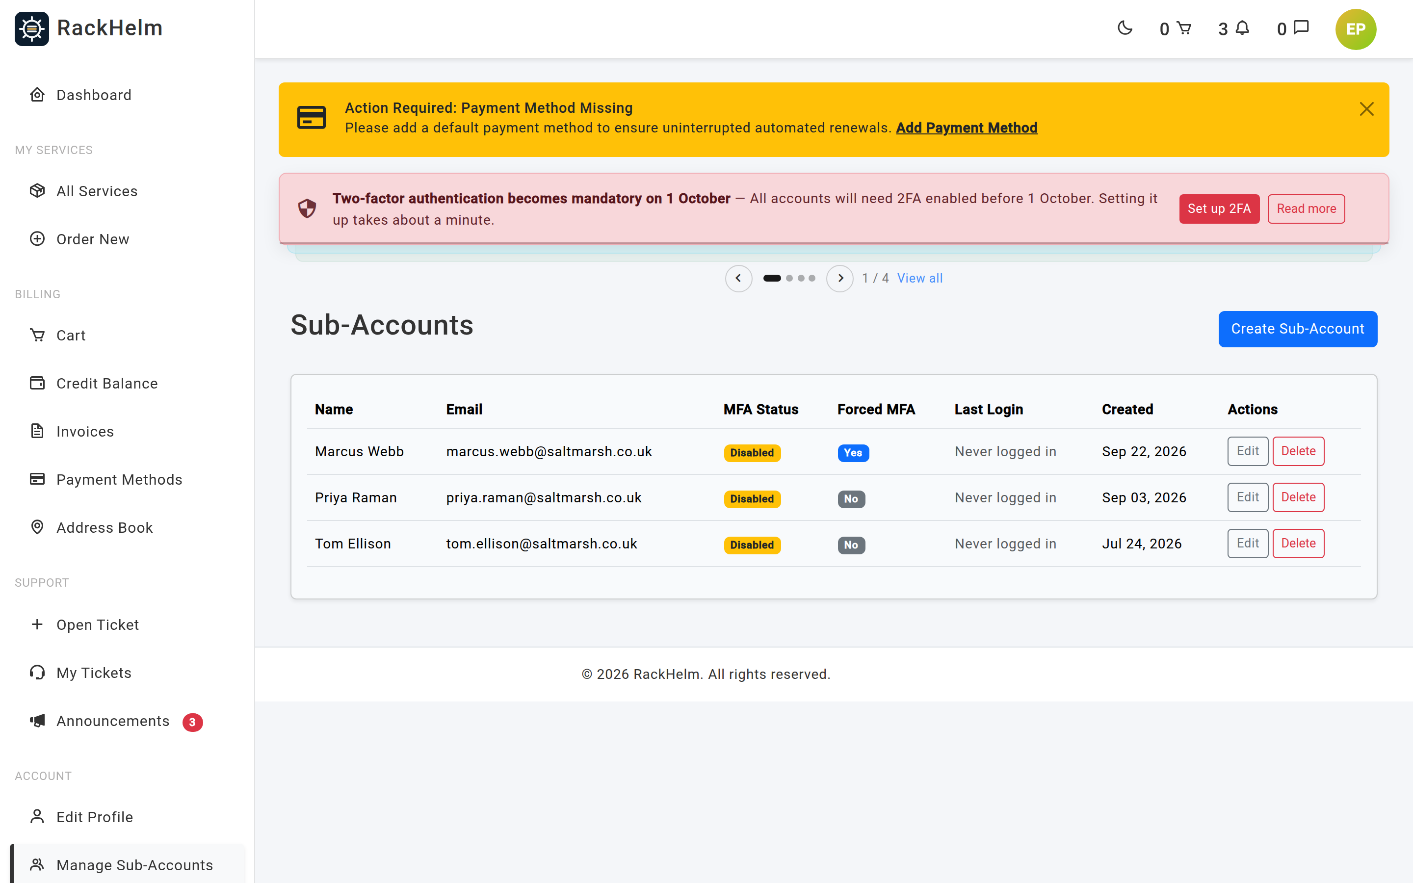Open Dashboard in sidebar
The image size is (1413, 883).
[x=127, y=95]
